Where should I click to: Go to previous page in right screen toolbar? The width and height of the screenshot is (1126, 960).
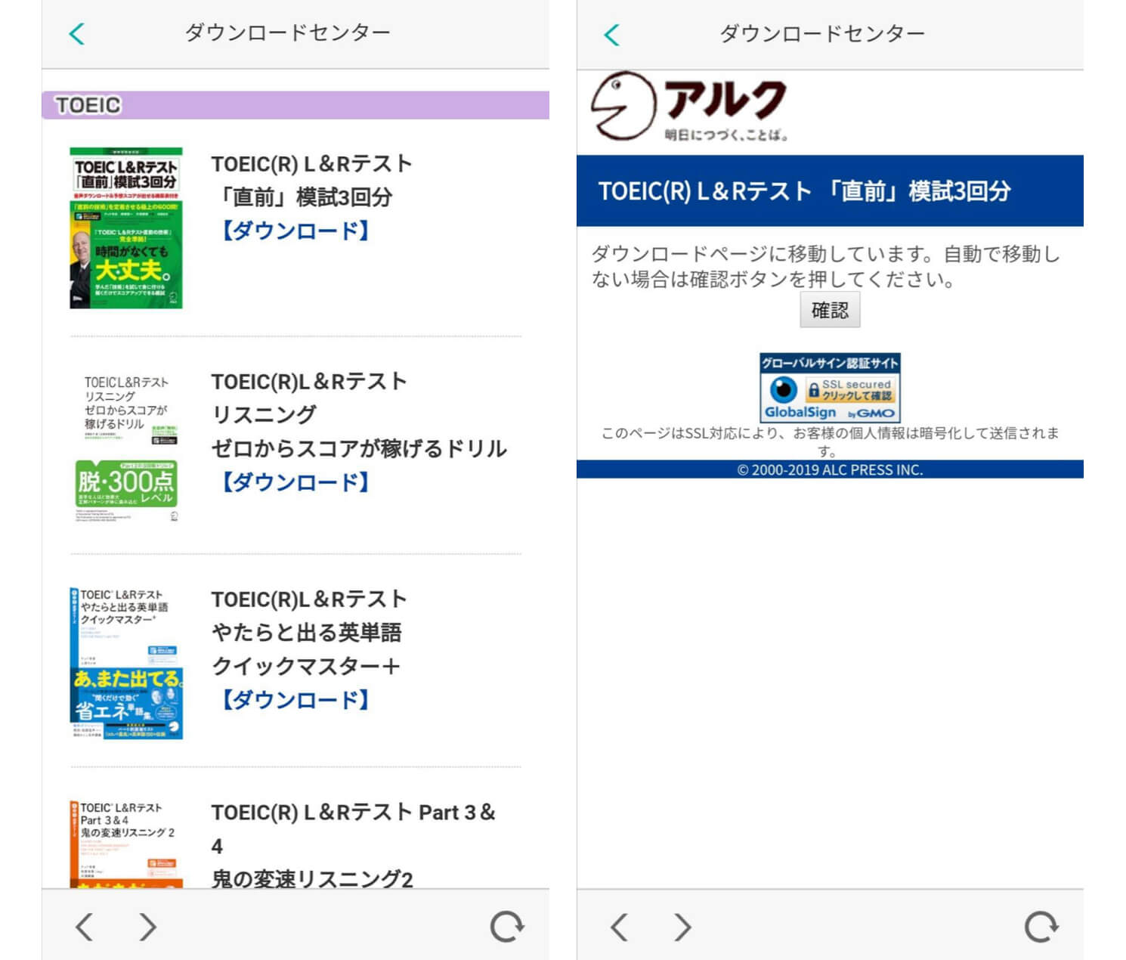620,927
